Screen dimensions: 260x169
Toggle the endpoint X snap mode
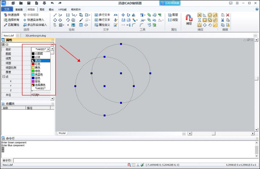[x=199, y=15]
